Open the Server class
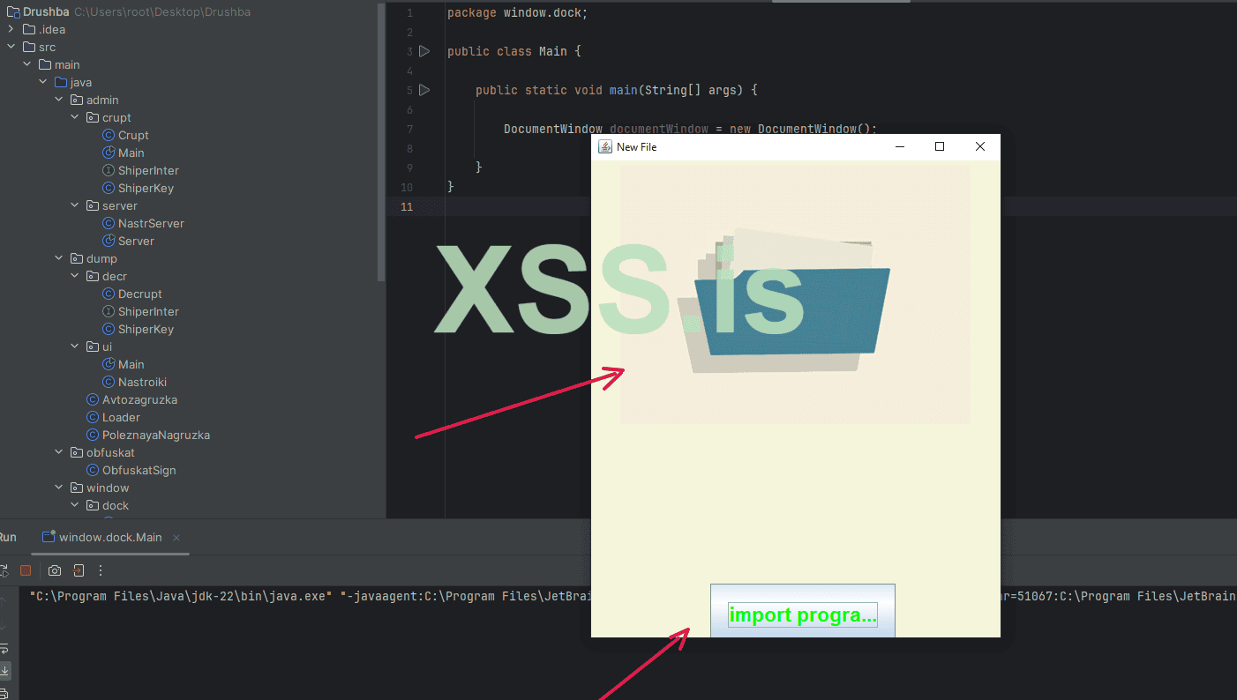The width and height of the screenshot is (1237, 700). [x=128, y=241]
